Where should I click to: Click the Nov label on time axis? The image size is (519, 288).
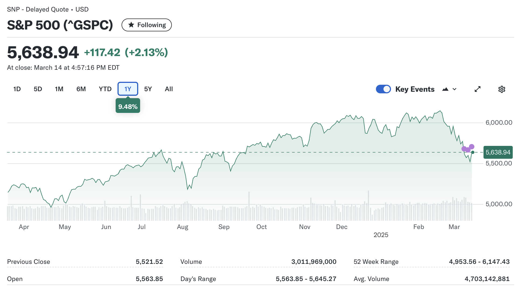[x=305, y=227]
